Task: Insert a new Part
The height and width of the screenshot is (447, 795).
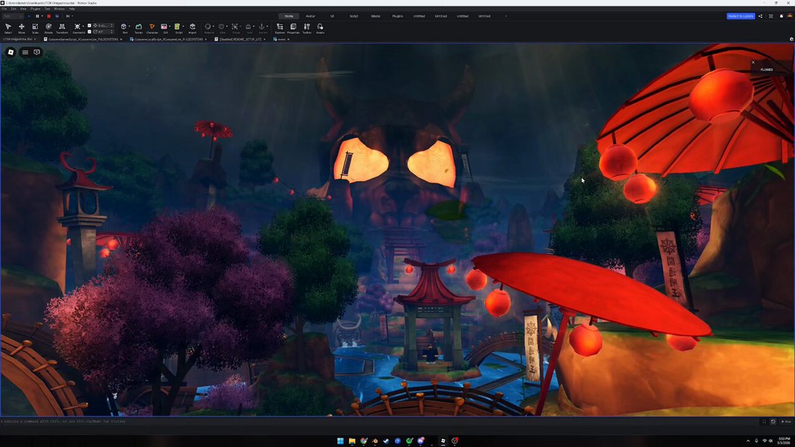Action: 124,28
